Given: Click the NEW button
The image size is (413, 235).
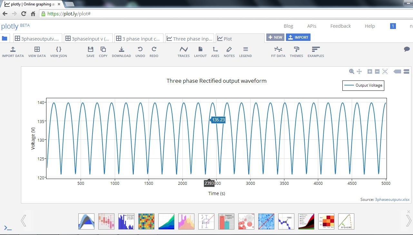Looking at the screenshot, I should click(x=275, y=37).
